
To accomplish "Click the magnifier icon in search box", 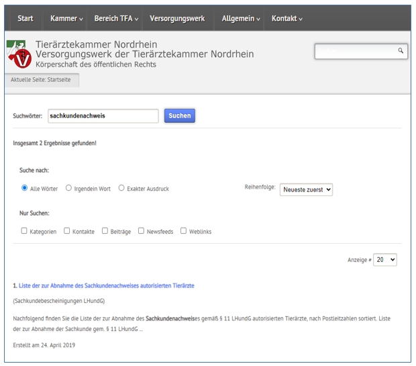I will click(x=401, y=50).
